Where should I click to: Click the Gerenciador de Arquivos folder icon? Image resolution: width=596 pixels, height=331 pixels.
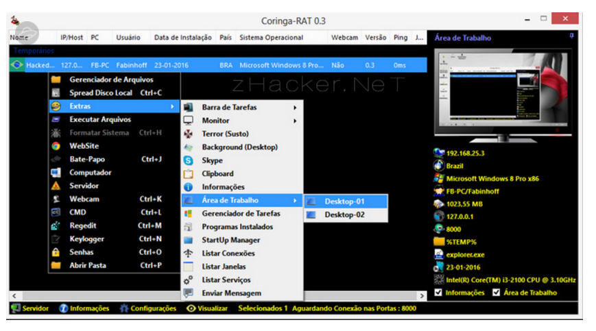click(x=56, y=79)
